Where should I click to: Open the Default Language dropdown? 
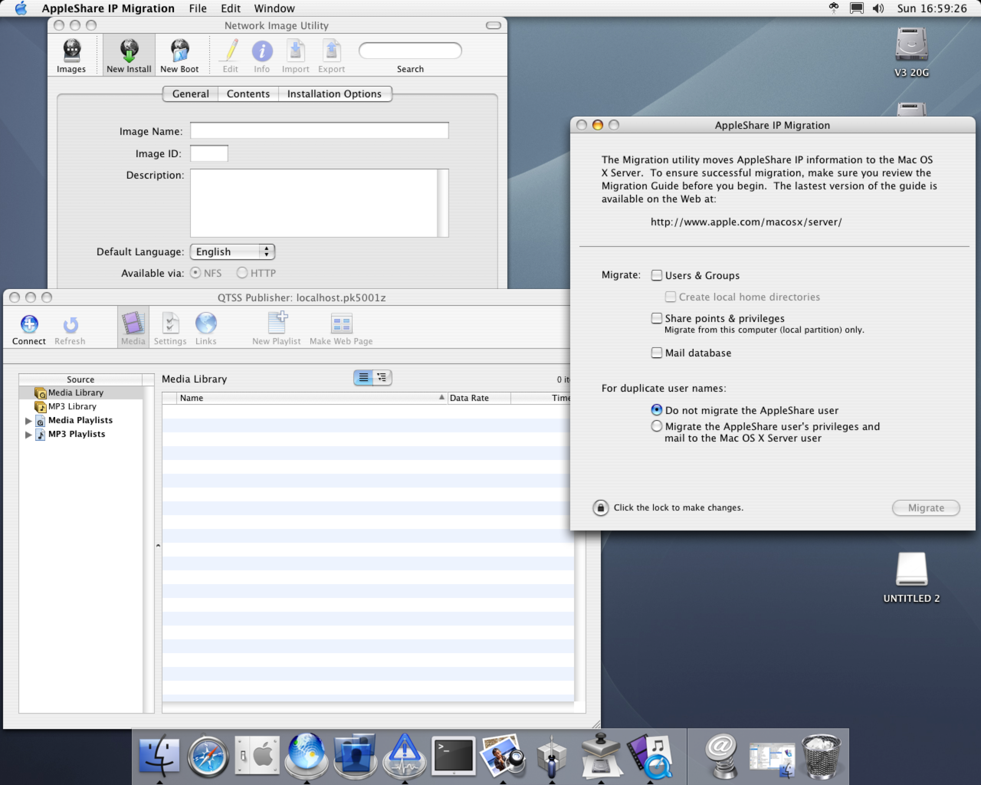coord(233,252)
